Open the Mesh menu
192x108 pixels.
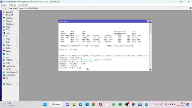tap(7, 33)
